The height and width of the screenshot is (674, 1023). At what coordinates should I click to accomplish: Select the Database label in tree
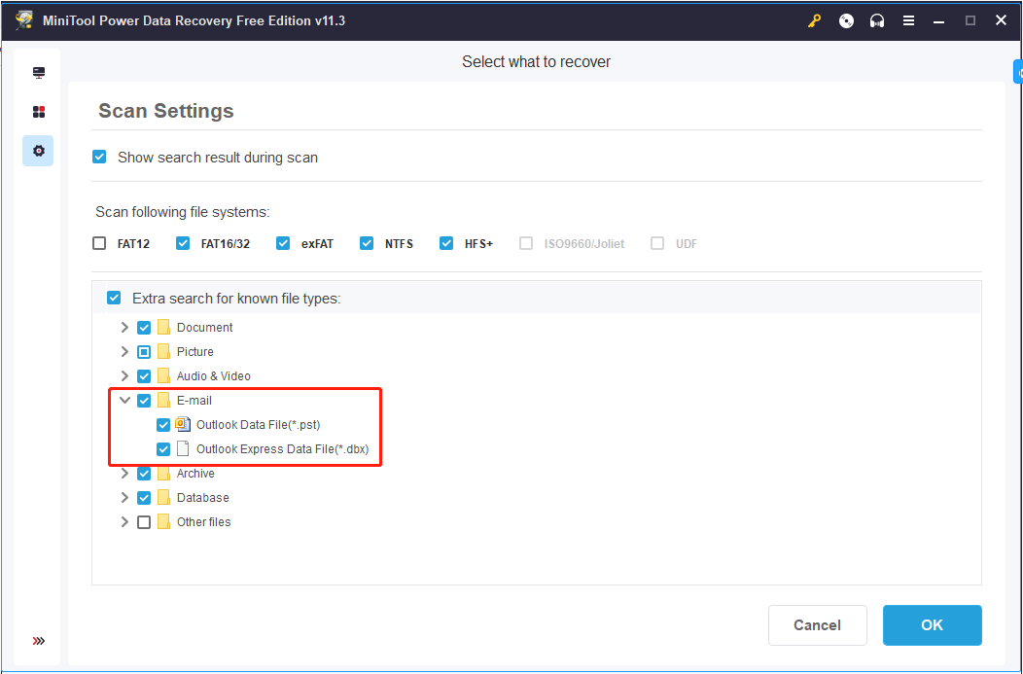tap(203, 498)
